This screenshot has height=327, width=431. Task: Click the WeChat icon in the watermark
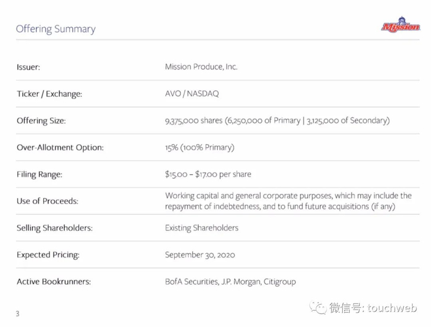point(318,307)
